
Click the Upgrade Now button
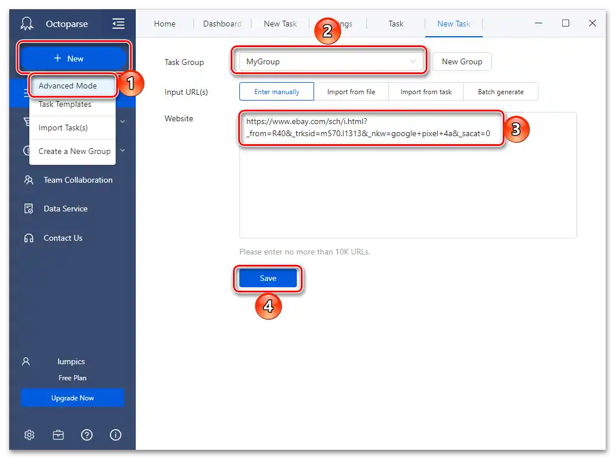click(x=72, y=398)
